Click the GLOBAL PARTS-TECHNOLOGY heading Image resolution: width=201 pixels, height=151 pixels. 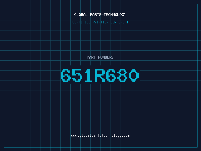[x=100, y=15]
